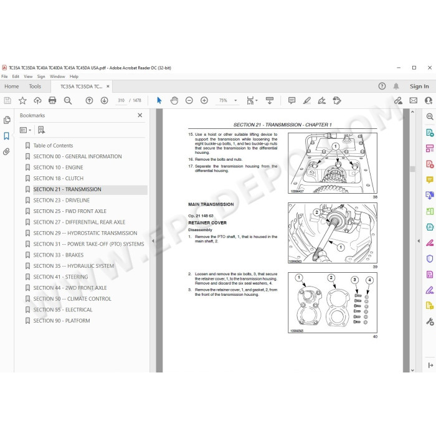Open More Tools wrench icon
The image size is (436, 436).
point(430,322)
